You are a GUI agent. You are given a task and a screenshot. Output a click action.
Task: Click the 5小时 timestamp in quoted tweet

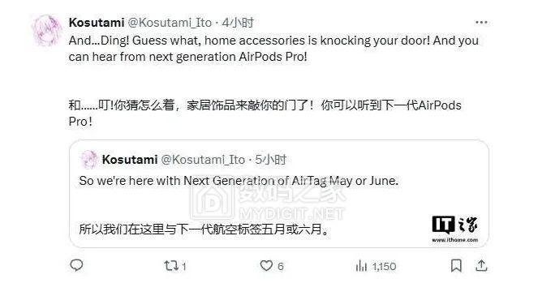pyautogui.click(x=271, y=160)
